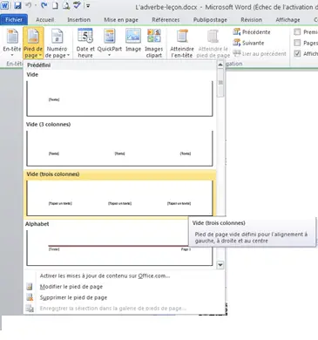Choose Modifier le pied de page
This screenshot has height=340, width=318.
(71, 287)
